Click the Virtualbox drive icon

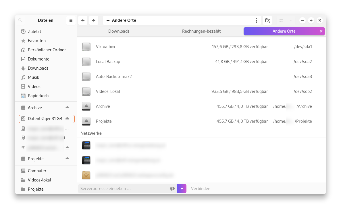[x=86, y=47]
